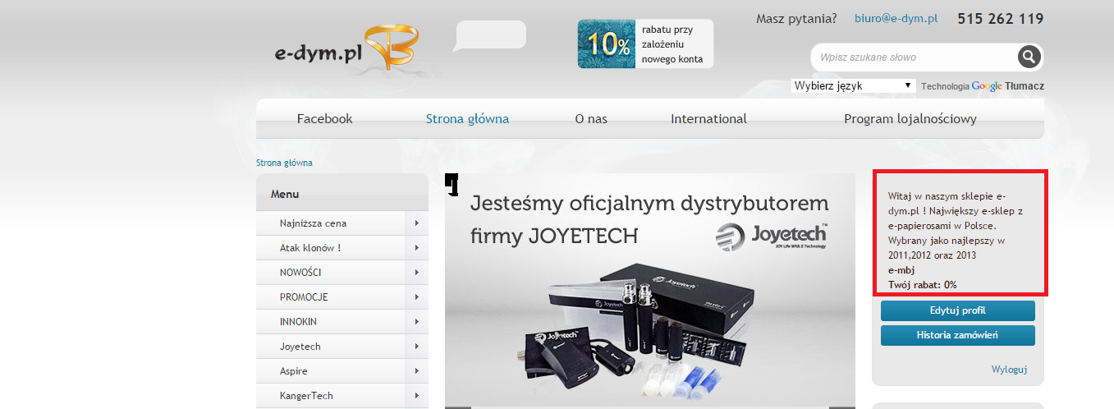The width and height of the screenshot is (1114, 409).
Task: Click biuro@e-dym.pl email link
Action: click(896, 18)
